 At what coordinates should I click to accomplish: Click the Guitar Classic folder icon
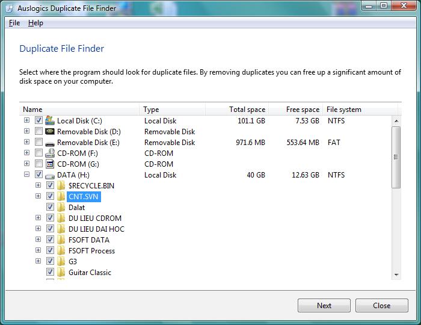[61, 273]
